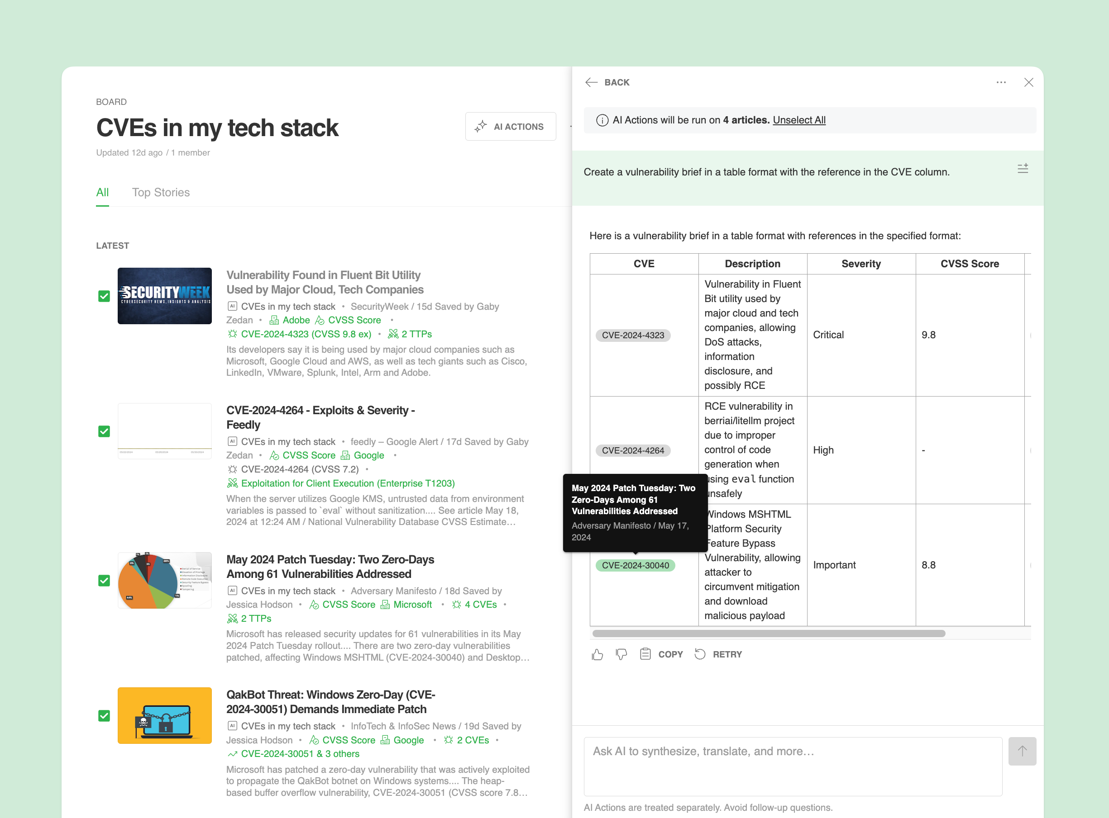Click the AI ACTIONS sparkle button

511,127
